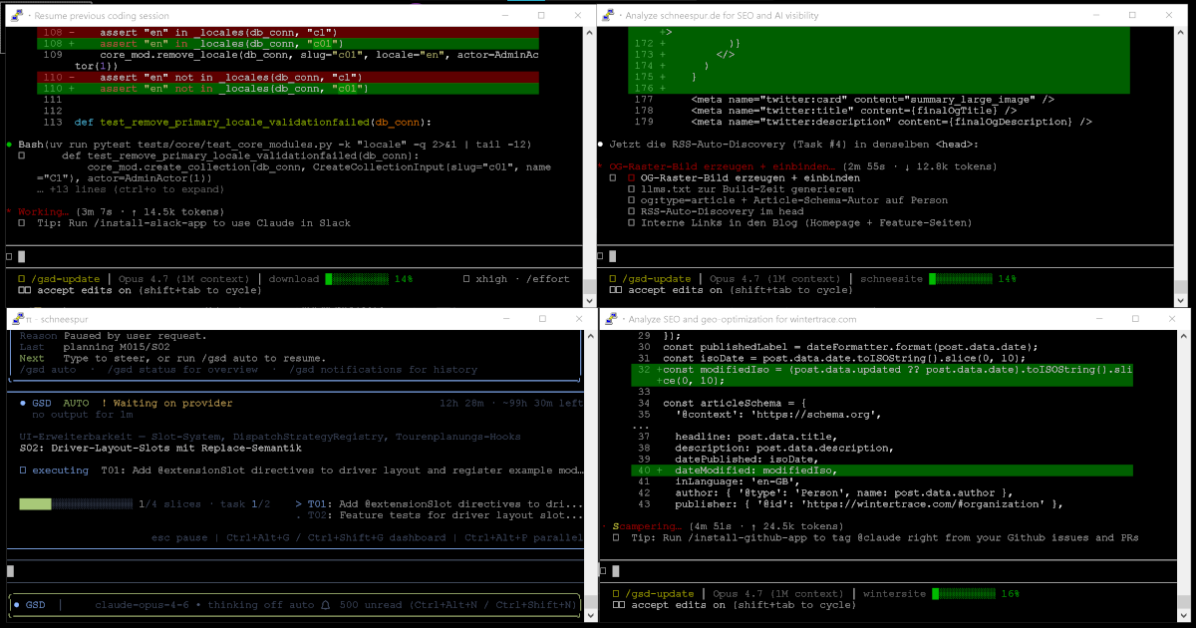Maximize the schneespur window

(541, 320)
